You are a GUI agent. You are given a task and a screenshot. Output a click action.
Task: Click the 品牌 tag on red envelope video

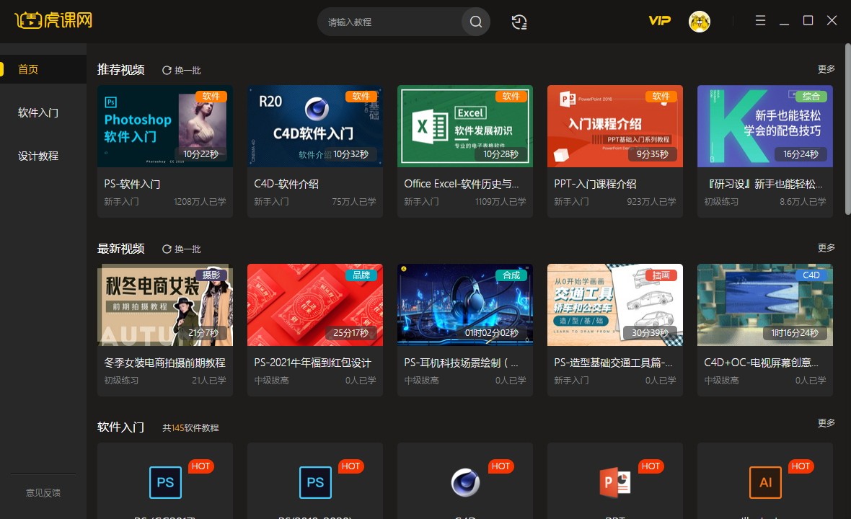pos(361,275)
